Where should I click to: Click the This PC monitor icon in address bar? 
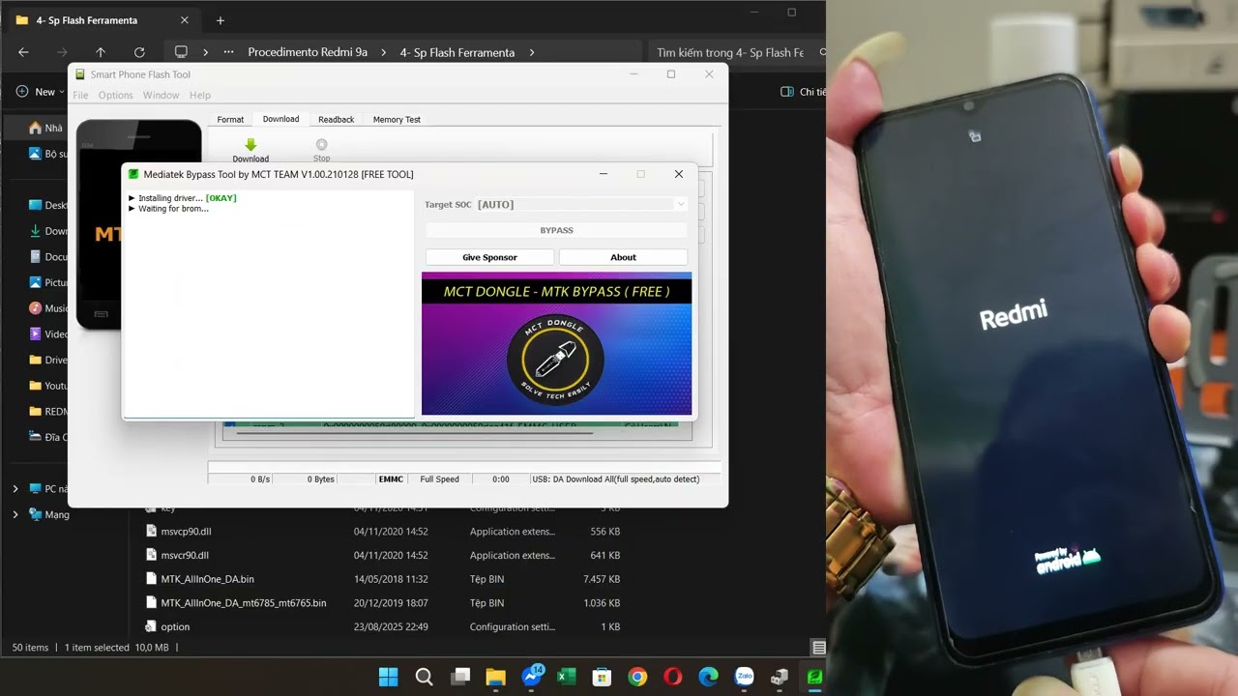(181, 52)
